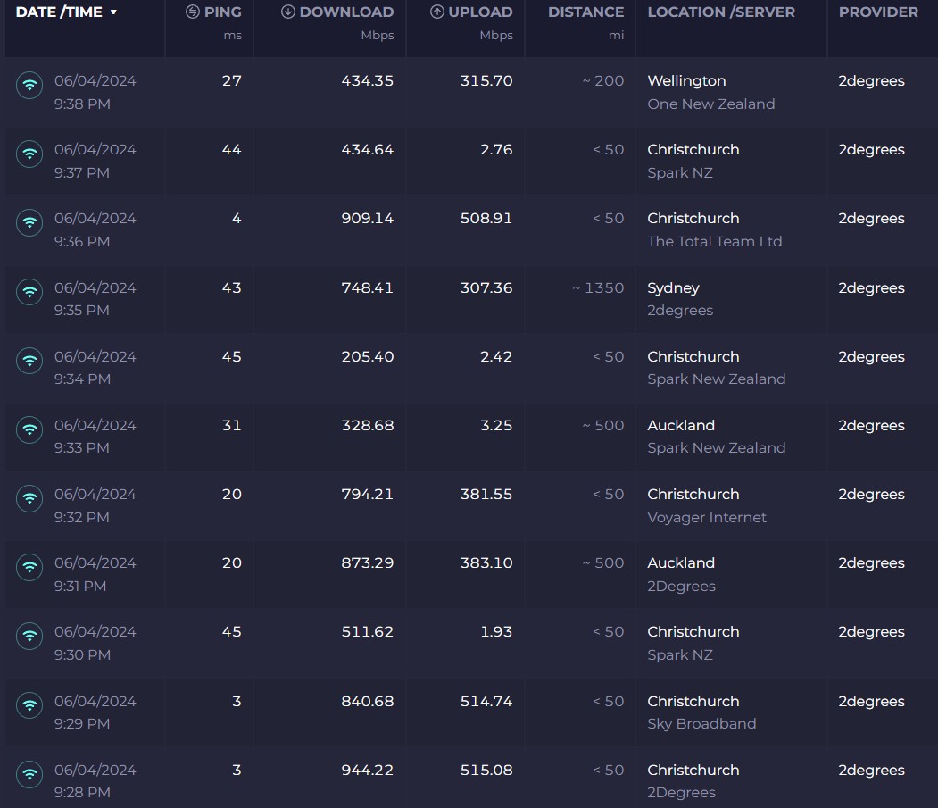Select provider 2degrees in Wellington row
The height and width of the screenshot is (808, 938).
871,80
